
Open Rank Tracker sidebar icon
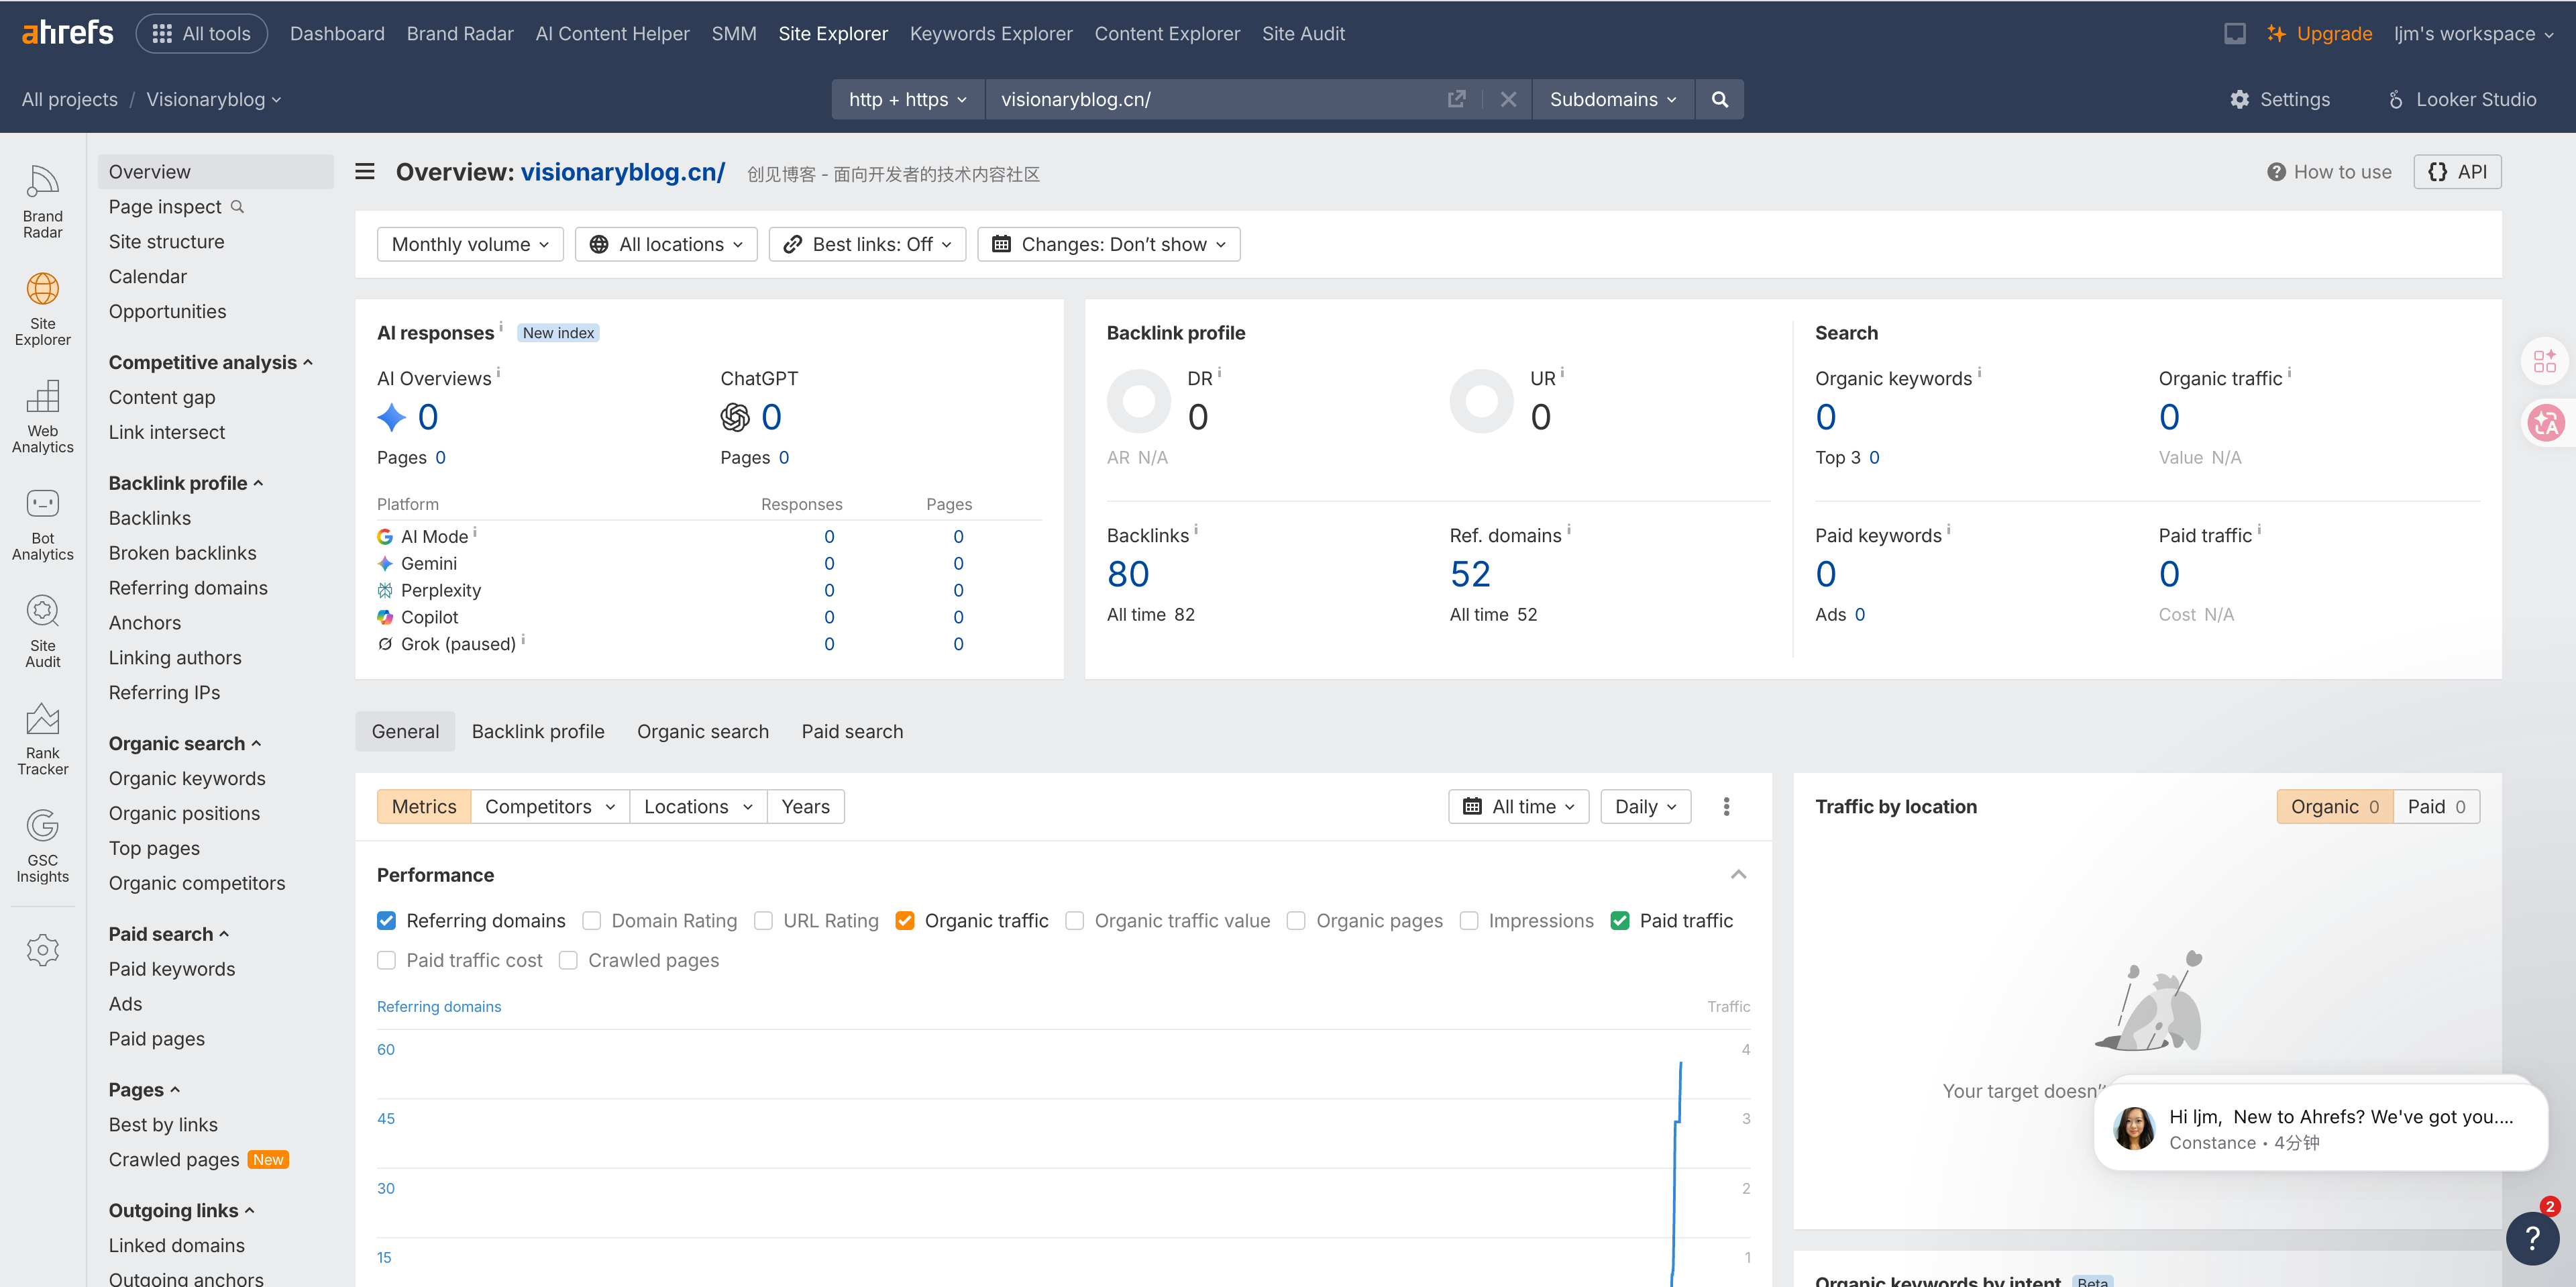(x=42, y=738)
